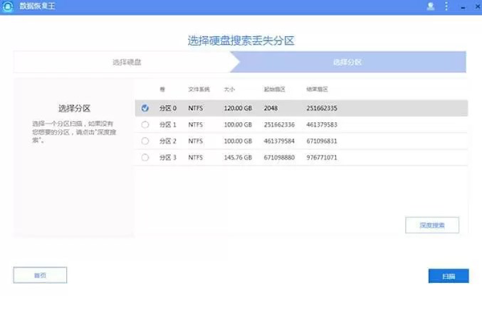The height and width of the screenshot is (312, 482).
Task: Click the 100.00 GB size of 分区 1
Action: [x=238, y=124]
